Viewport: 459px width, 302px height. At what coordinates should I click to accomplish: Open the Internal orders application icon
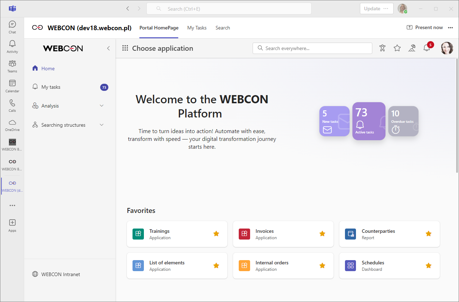(244, 265)
